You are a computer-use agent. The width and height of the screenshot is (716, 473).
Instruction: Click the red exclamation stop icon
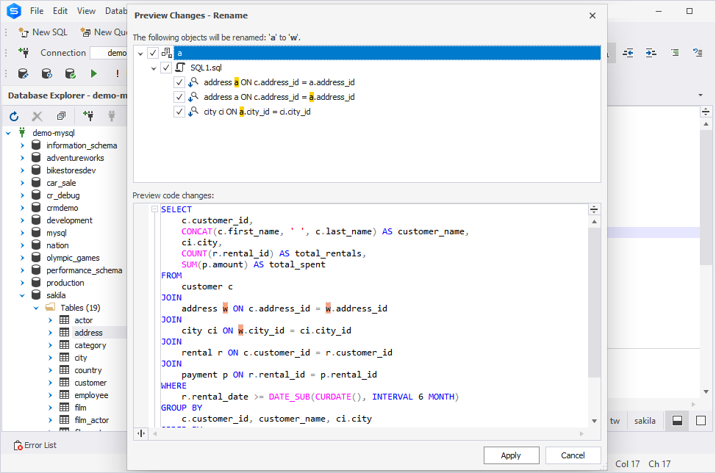[x=118, y=73]
